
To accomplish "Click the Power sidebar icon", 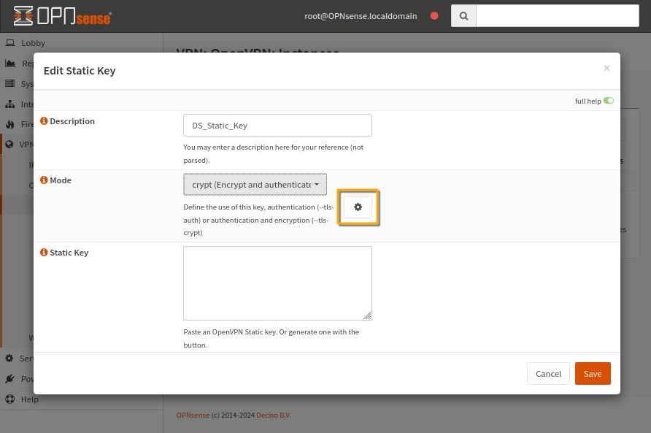I will point(9,378).
